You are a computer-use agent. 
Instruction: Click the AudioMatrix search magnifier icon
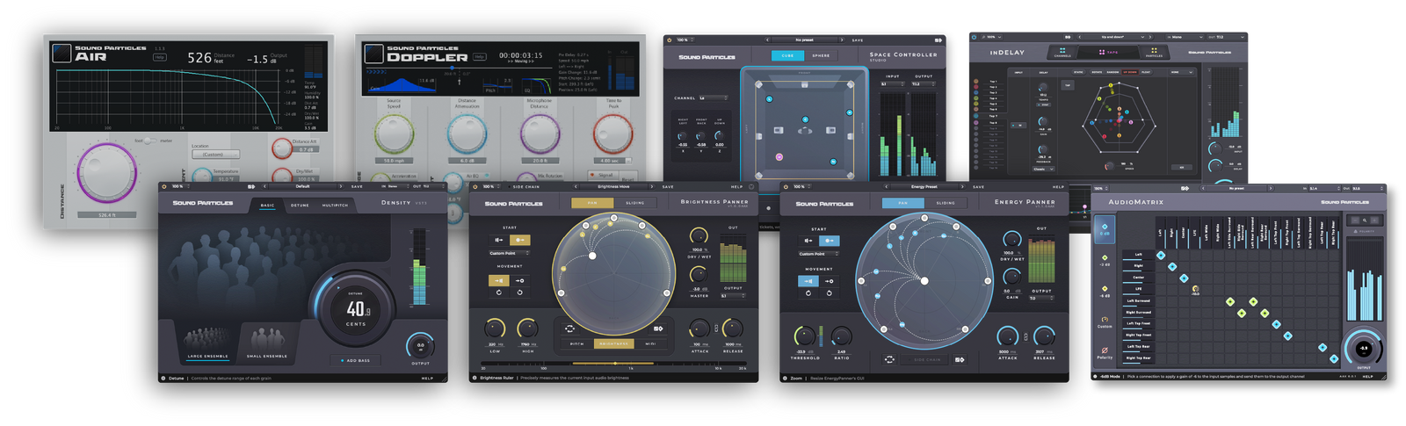click(1364, 220)
